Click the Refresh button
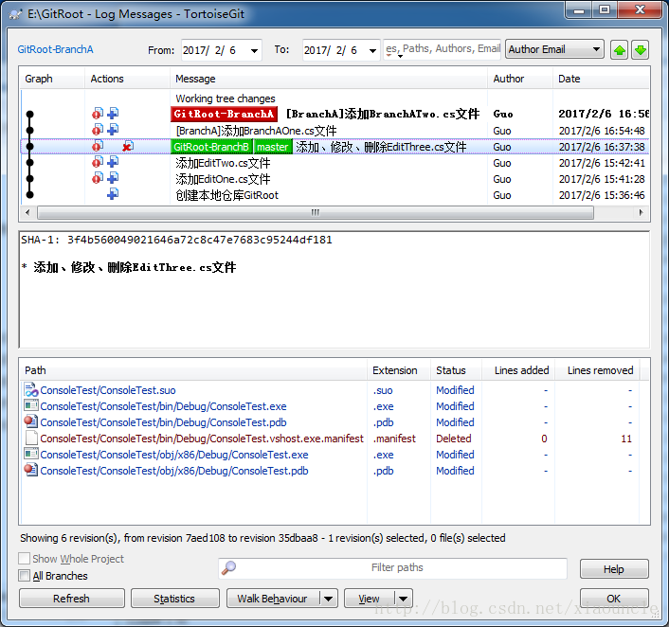669x627 pixels. [x=72, y=599]
